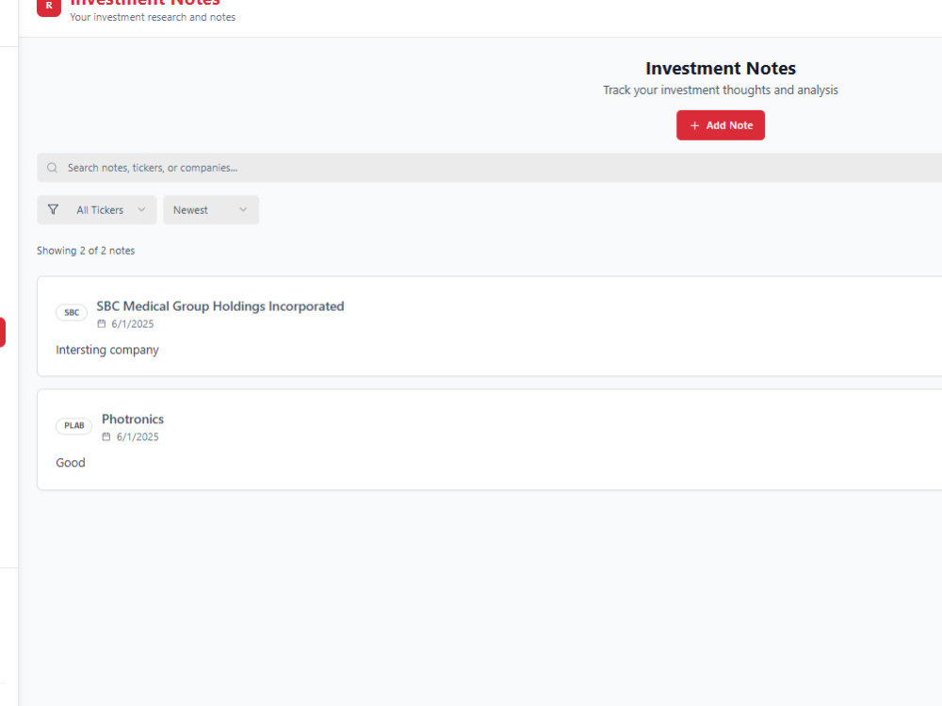
Task: Click the red active sidebar indicator
Action: [x=3, y=332]
